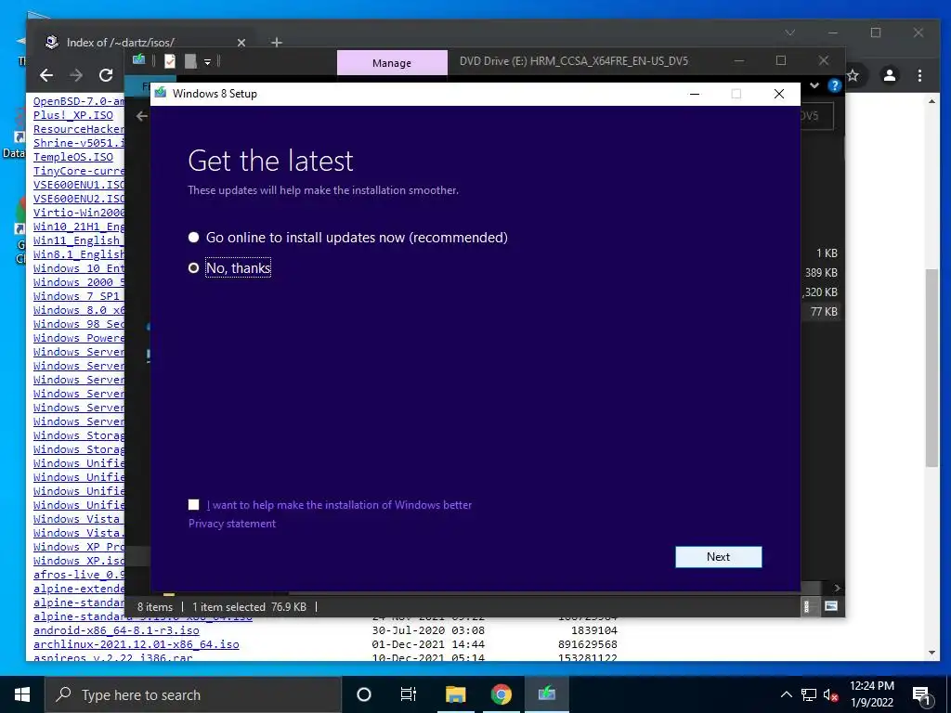Open File Explorer from the taskbar

coord(455,694)
